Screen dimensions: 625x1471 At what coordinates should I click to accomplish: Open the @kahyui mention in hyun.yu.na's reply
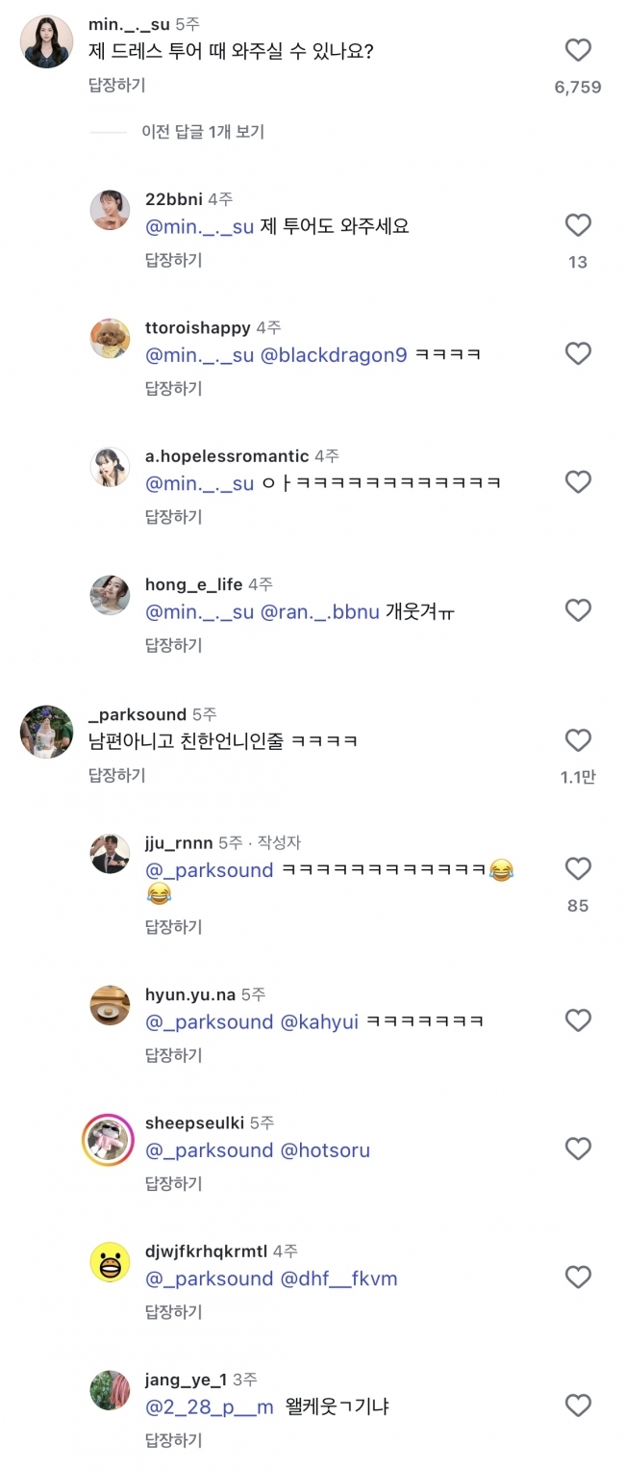point(318,1021)
